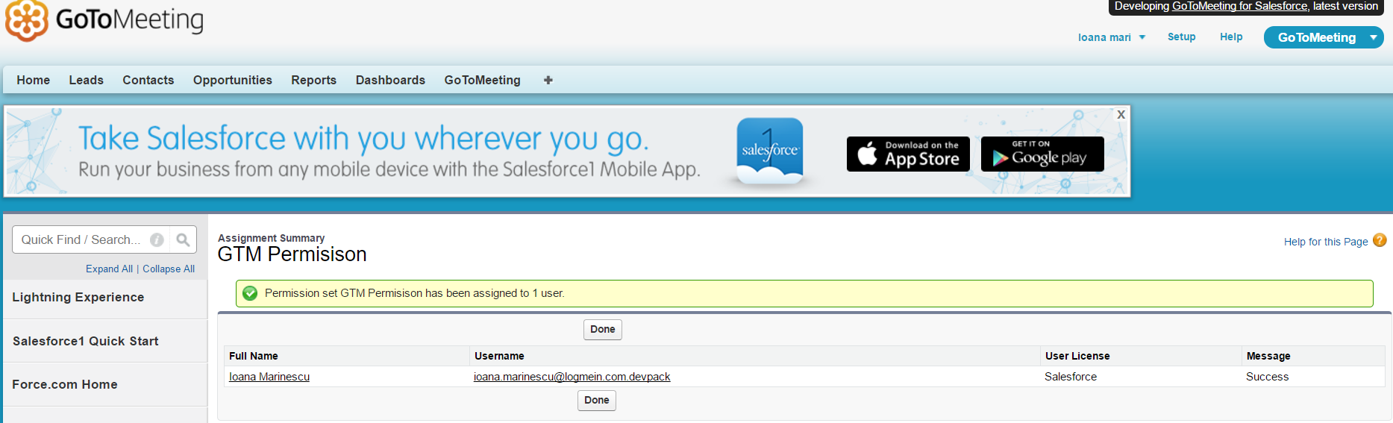Click the Message column header
This screenshot has width=1393, height=423.
[1268, 356]
